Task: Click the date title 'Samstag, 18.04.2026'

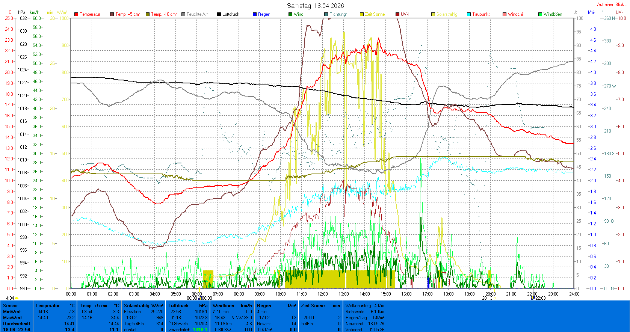Action: click(315, 6)
